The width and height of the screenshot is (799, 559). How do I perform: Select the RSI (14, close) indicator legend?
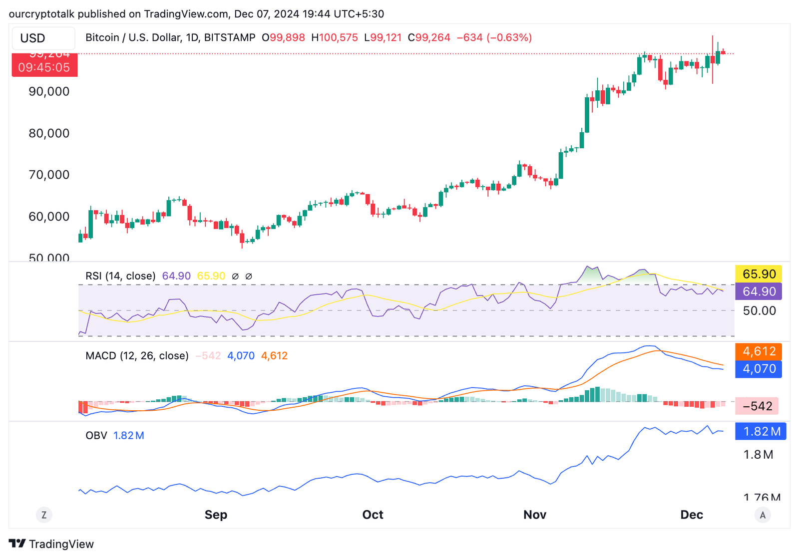click(x=120, y=276)
